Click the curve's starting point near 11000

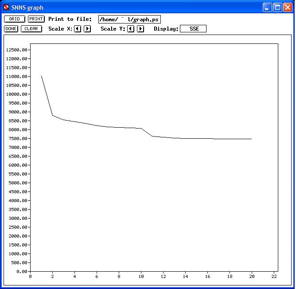[x=41, y=76]
